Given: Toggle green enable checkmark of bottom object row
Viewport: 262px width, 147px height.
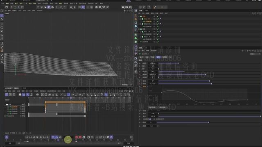Looking at the screenshot, I should (x=158, y=42).
